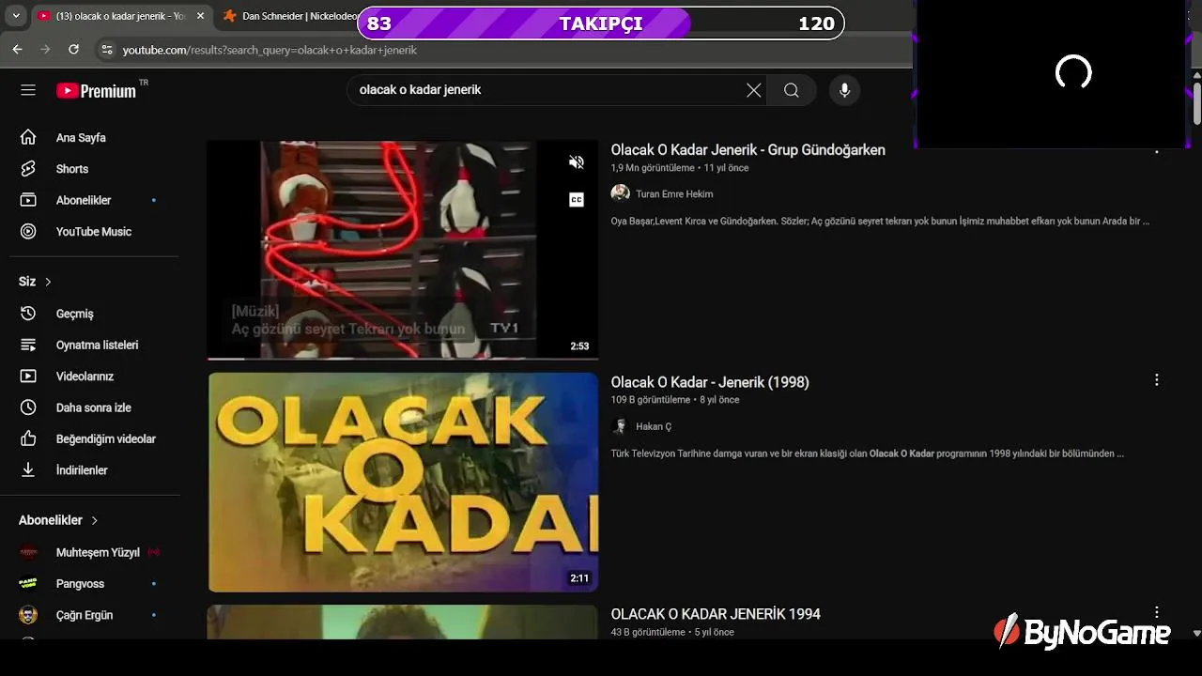Visit Turan Emre Hekim channel

point(674,194)
